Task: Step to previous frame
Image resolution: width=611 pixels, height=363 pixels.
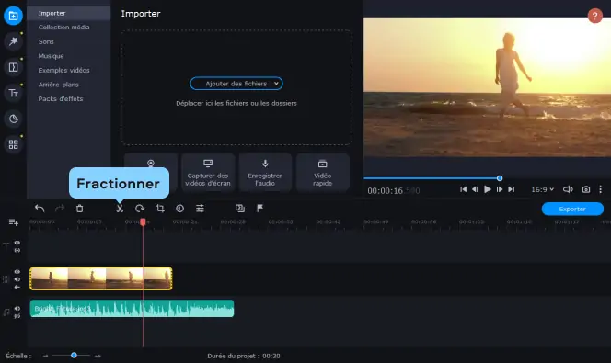Action: click(x=475, y=189)
